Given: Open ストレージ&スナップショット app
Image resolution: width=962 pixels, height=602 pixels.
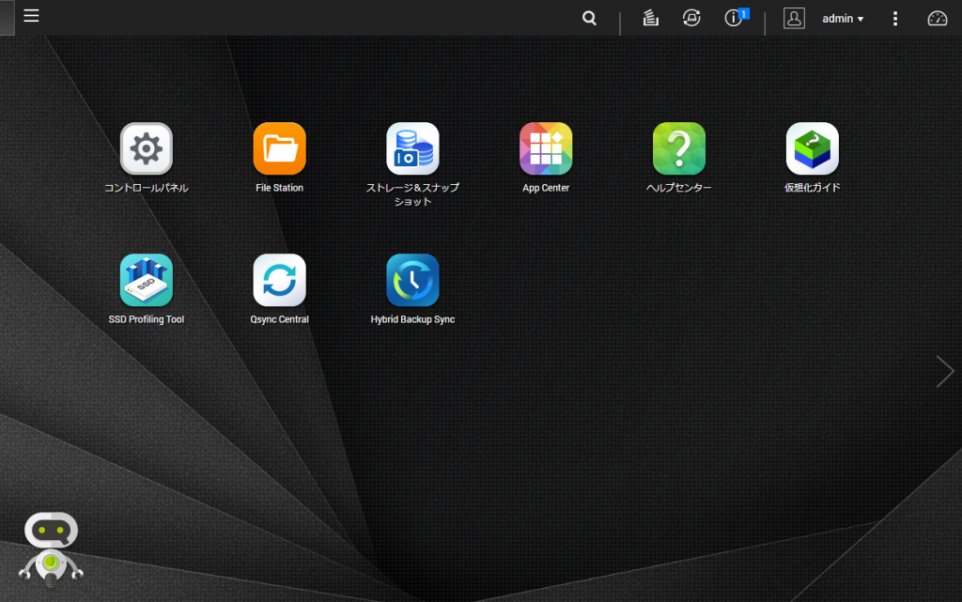Looking at the screenshot, I should click(x=412, y=148).
